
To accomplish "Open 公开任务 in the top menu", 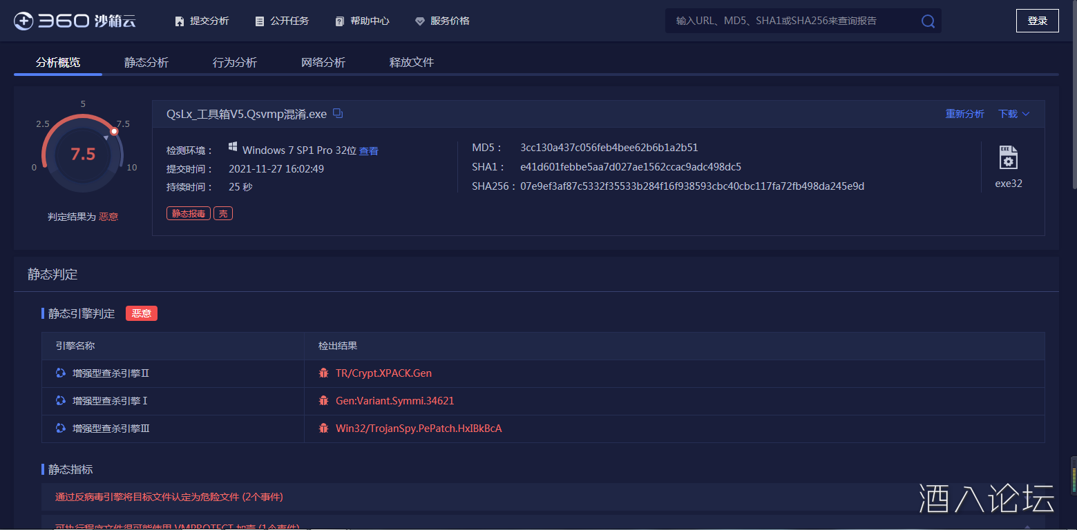I will point(282,21).
